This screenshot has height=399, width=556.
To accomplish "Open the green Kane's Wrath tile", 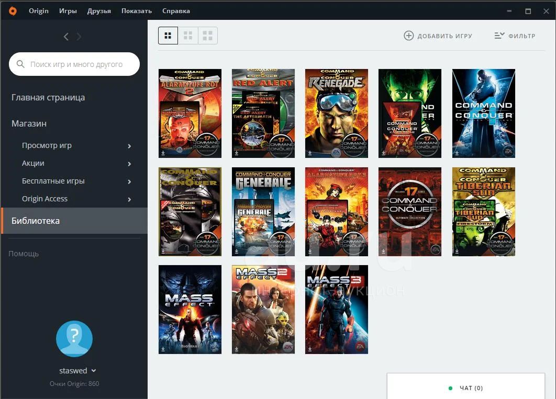I will (x=410, y=113).
